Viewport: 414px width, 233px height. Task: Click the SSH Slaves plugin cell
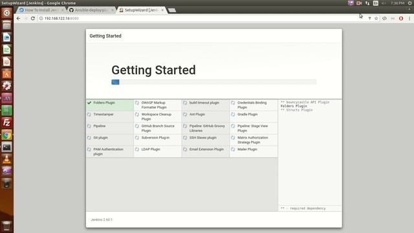(206, 140)
